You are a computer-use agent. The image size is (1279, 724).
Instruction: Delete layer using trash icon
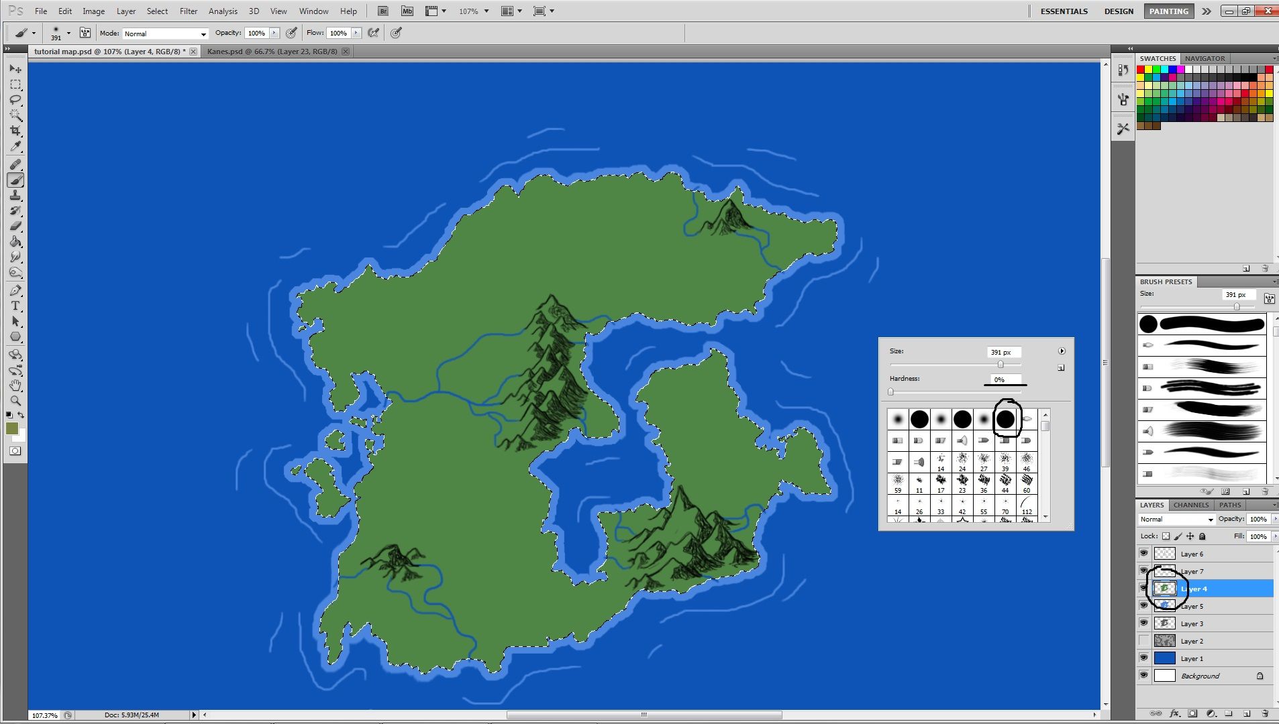pyautogui.click(x=1266, y=713)
